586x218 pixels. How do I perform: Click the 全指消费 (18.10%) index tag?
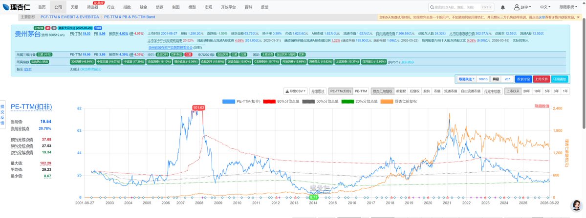[159, 62]
